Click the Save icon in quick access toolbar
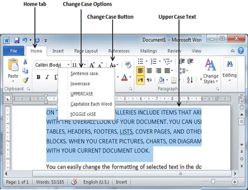 (17, 41)
